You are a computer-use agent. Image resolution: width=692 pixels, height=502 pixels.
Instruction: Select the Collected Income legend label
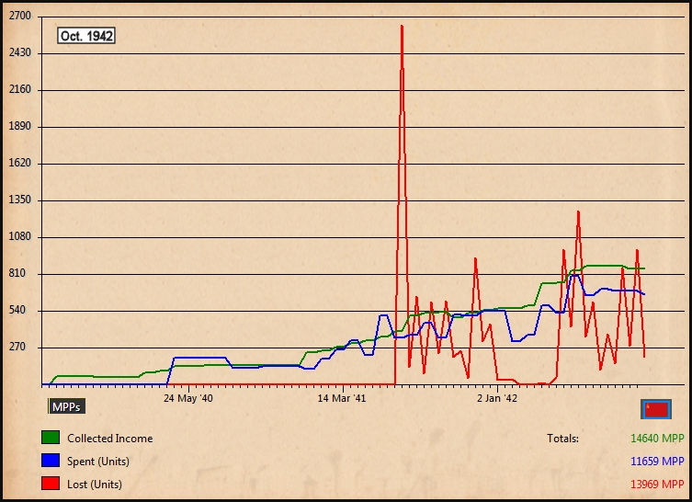click(109, 439)
